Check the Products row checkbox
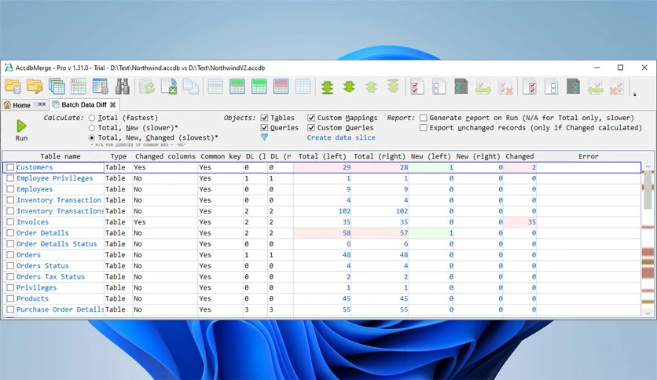Image resolution: width=657 pixels, height=380 pixels. (10, 299)
